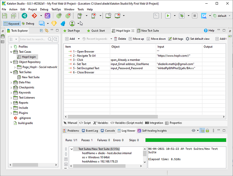The height and width of the screenshot is (176, 233).
Task: Switch to the Debug perspective
Action: [x=28, y=24]
